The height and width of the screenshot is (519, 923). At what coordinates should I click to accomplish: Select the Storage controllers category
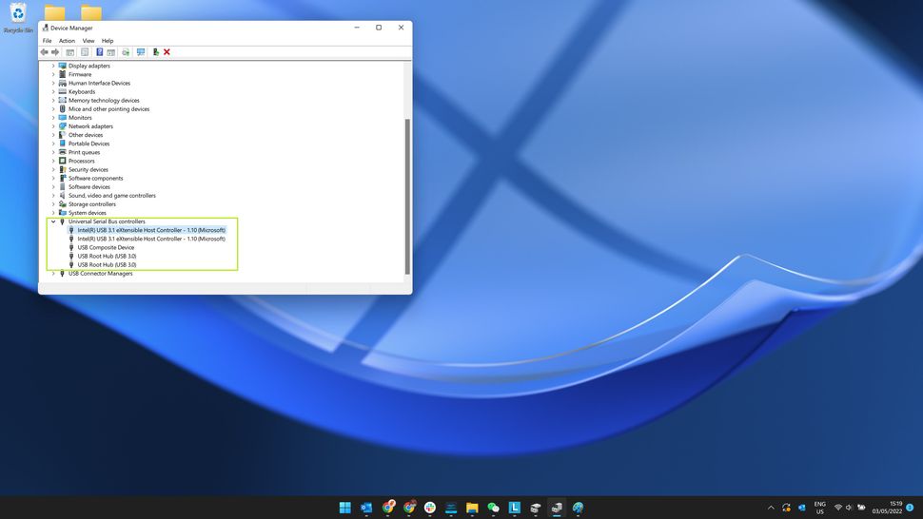pyautogui.click(x=92, y=204)
